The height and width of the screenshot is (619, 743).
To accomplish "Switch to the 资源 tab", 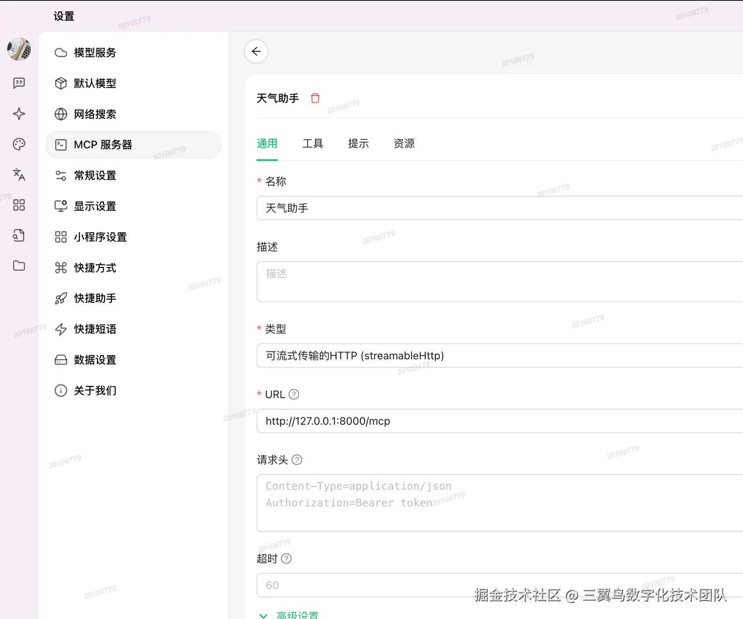I will (x=404, y=143).
